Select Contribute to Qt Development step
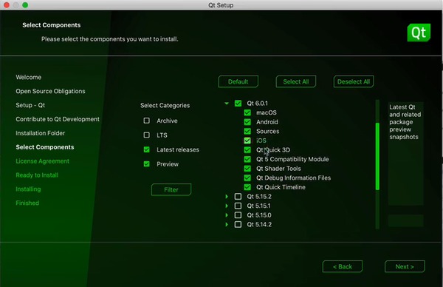Viewport: 443px width, 287px height. [58, 119]
